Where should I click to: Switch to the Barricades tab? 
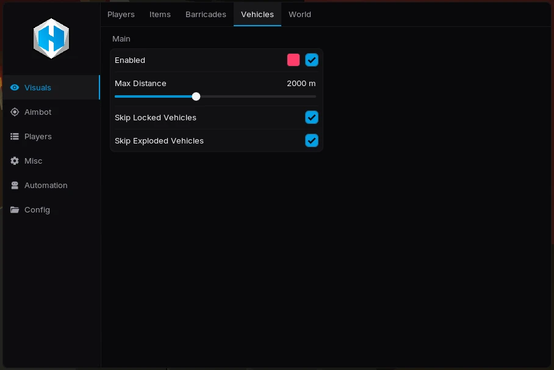pos(206,14)
